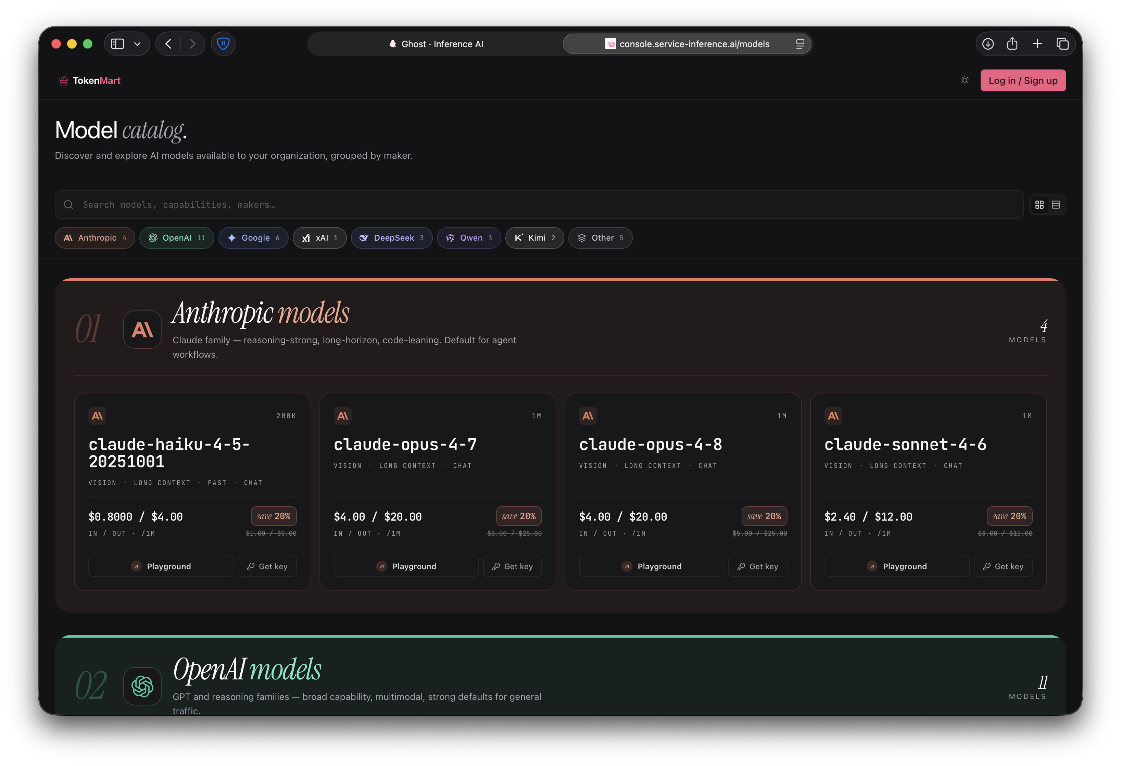Click the OpenAI models heading
The height and width of the screenshot is (766, 1121).
point(247,669)
